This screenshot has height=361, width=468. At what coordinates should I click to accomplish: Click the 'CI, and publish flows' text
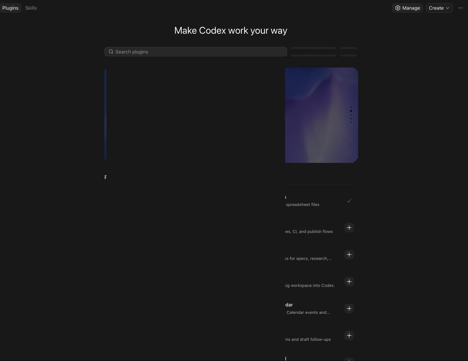312,232
